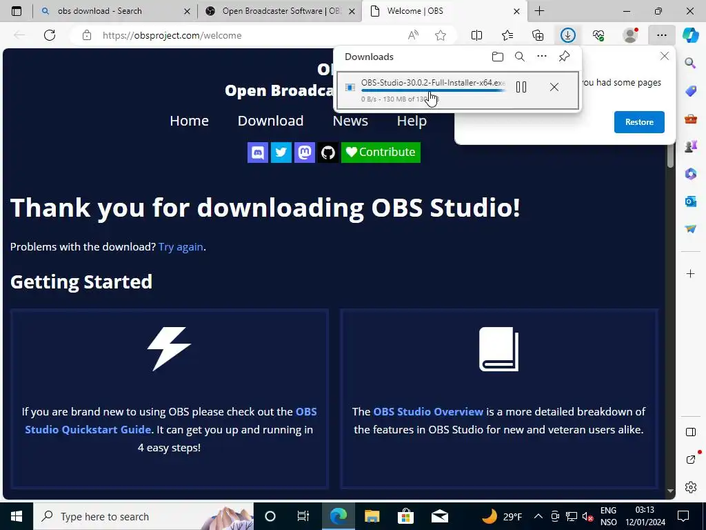Click the address bar URL
The image size is (706, 530).
172,35
